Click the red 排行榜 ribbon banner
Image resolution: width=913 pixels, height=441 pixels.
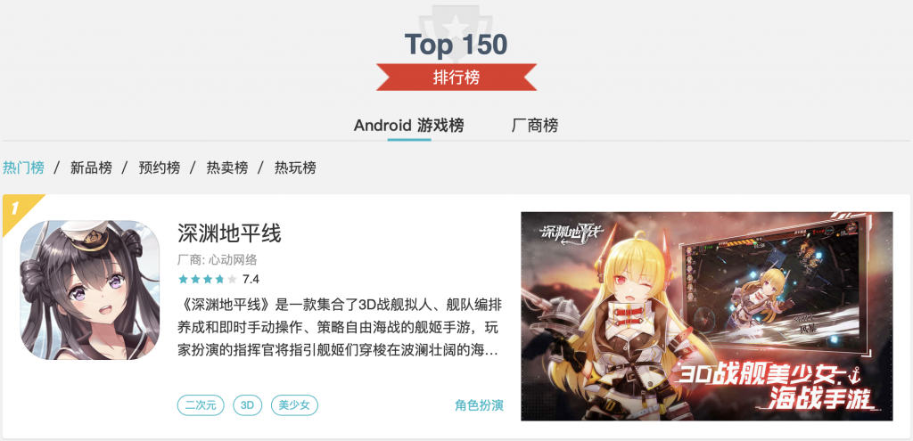456,78
